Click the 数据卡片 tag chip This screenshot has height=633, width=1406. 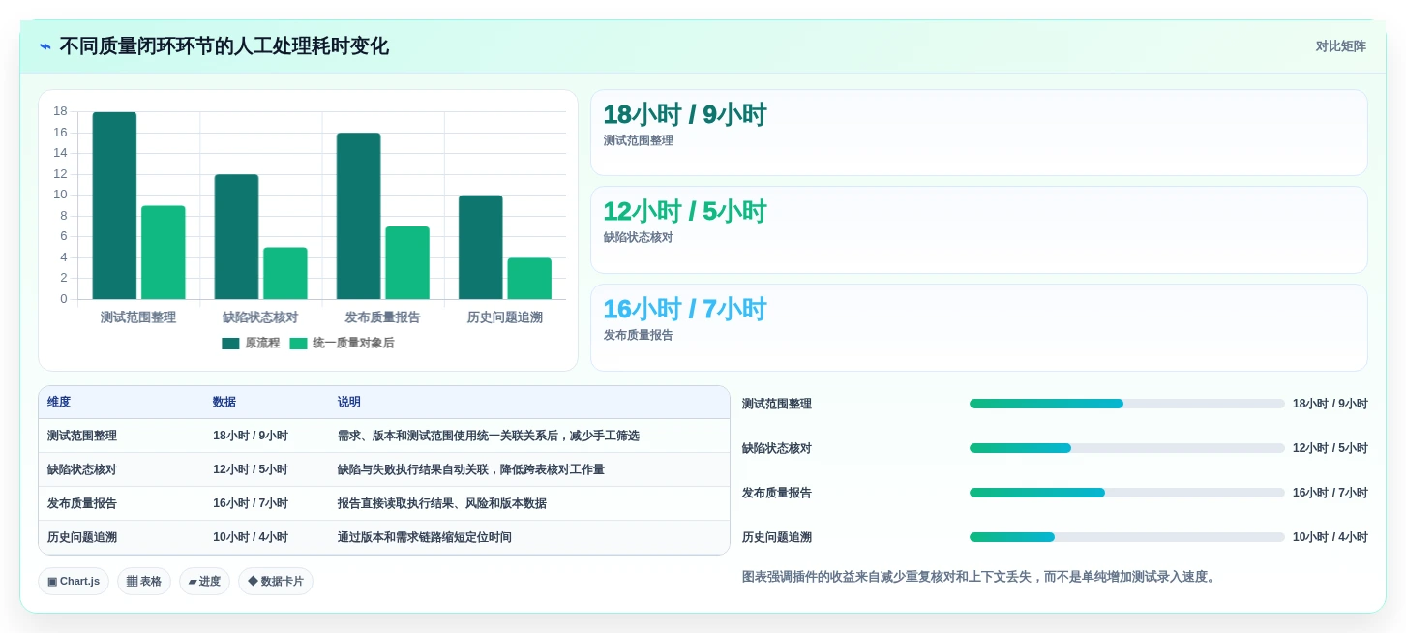click(x=276, y=581)
